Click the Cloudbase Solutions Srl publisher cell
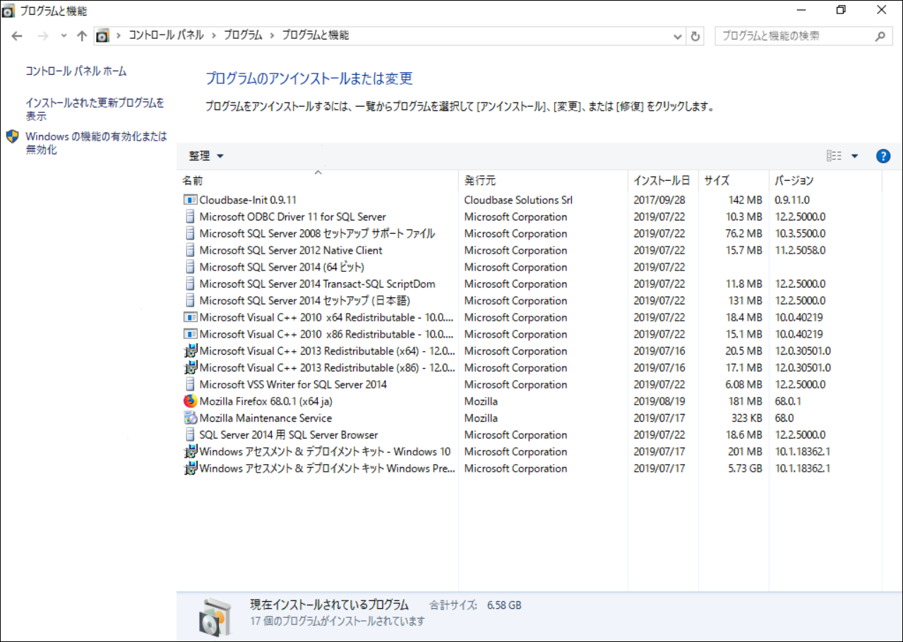This screenshot has width=903, height=642. tap(518, 200)
